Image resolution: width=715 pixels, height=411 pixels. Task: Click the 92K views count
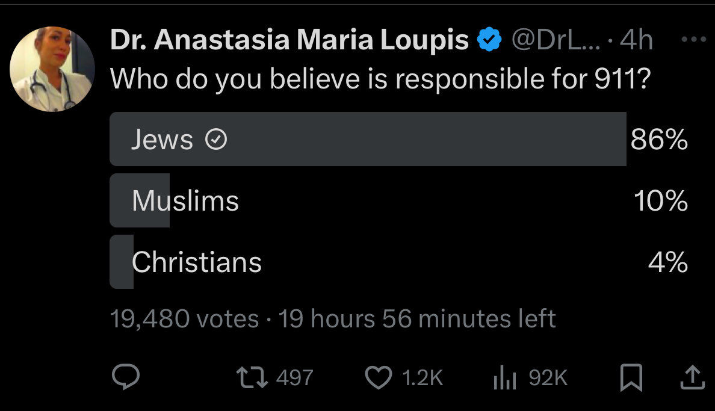coord(548,377)
